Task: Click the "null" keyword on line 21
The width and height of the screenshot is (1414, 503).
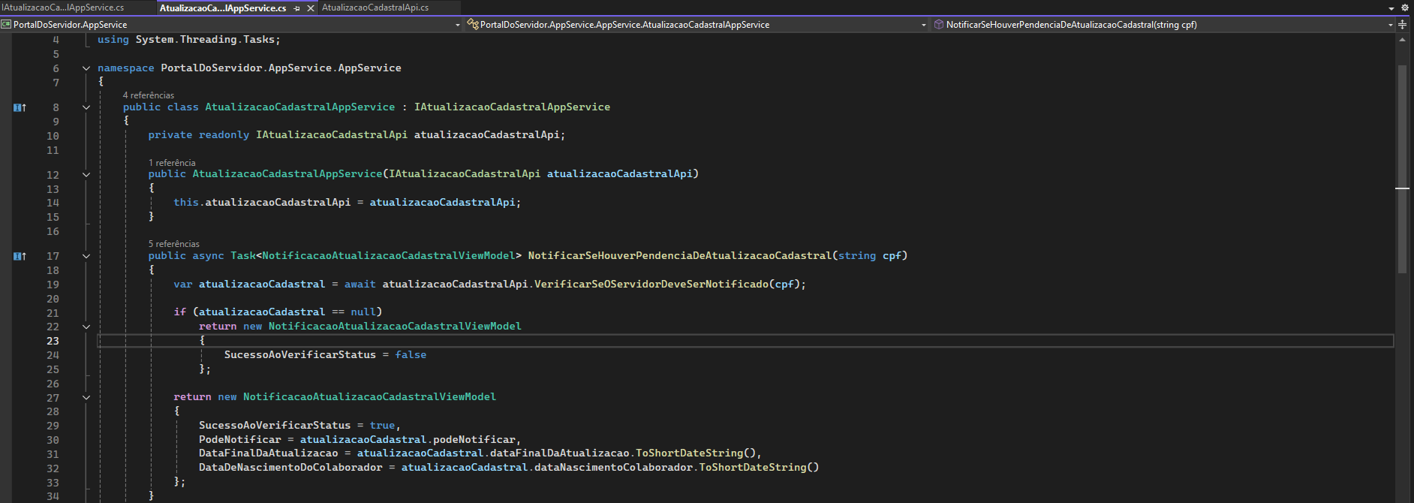Action: [x=363, y=312]
